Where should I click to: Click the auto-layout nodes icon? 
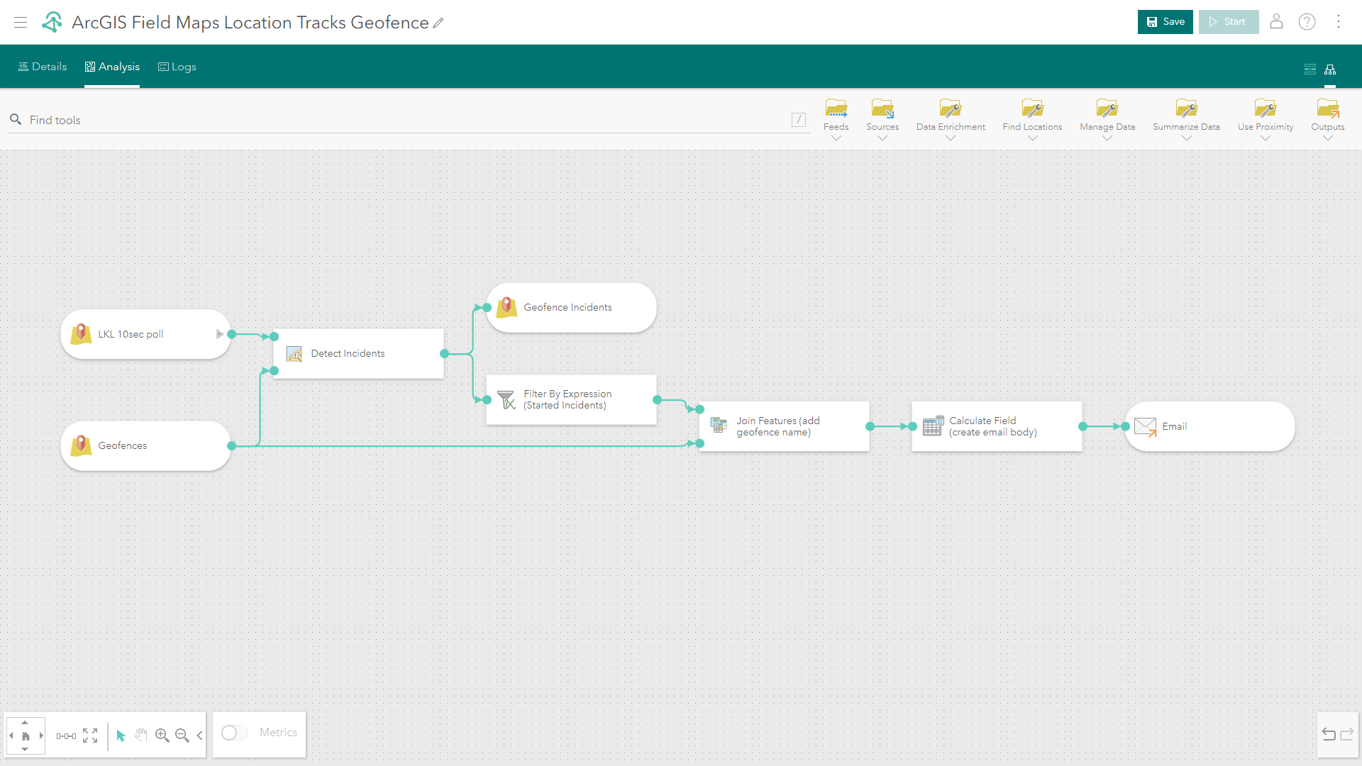[66, 736]
